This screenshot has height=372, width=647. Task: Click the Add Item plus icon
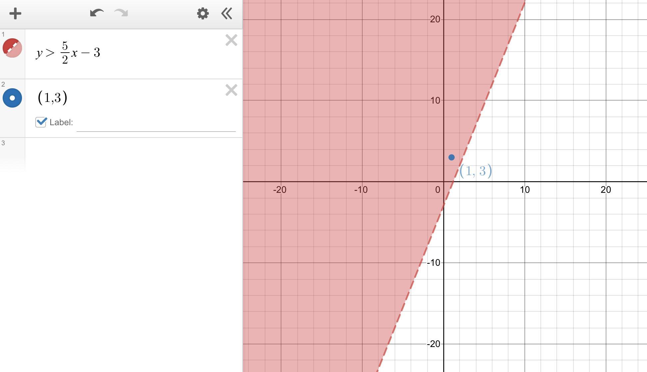pyautogui.click(x=15, y=14)
